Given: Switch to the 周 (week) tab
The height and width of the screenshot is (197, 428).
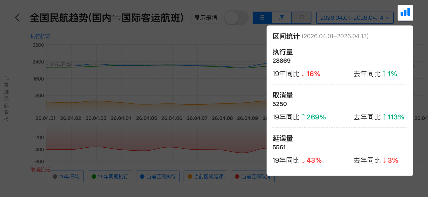Looking at the screenshot, I should pyautogui.click(x=282, y=18).
